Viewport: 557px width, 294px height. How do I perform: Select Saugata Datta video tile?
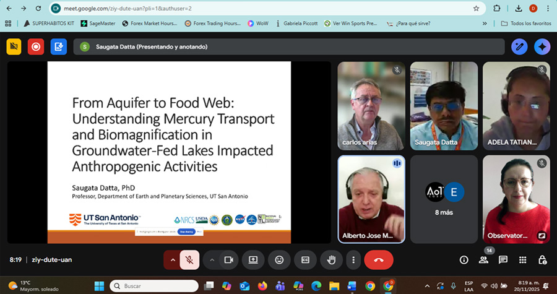[x=444, y=106]
